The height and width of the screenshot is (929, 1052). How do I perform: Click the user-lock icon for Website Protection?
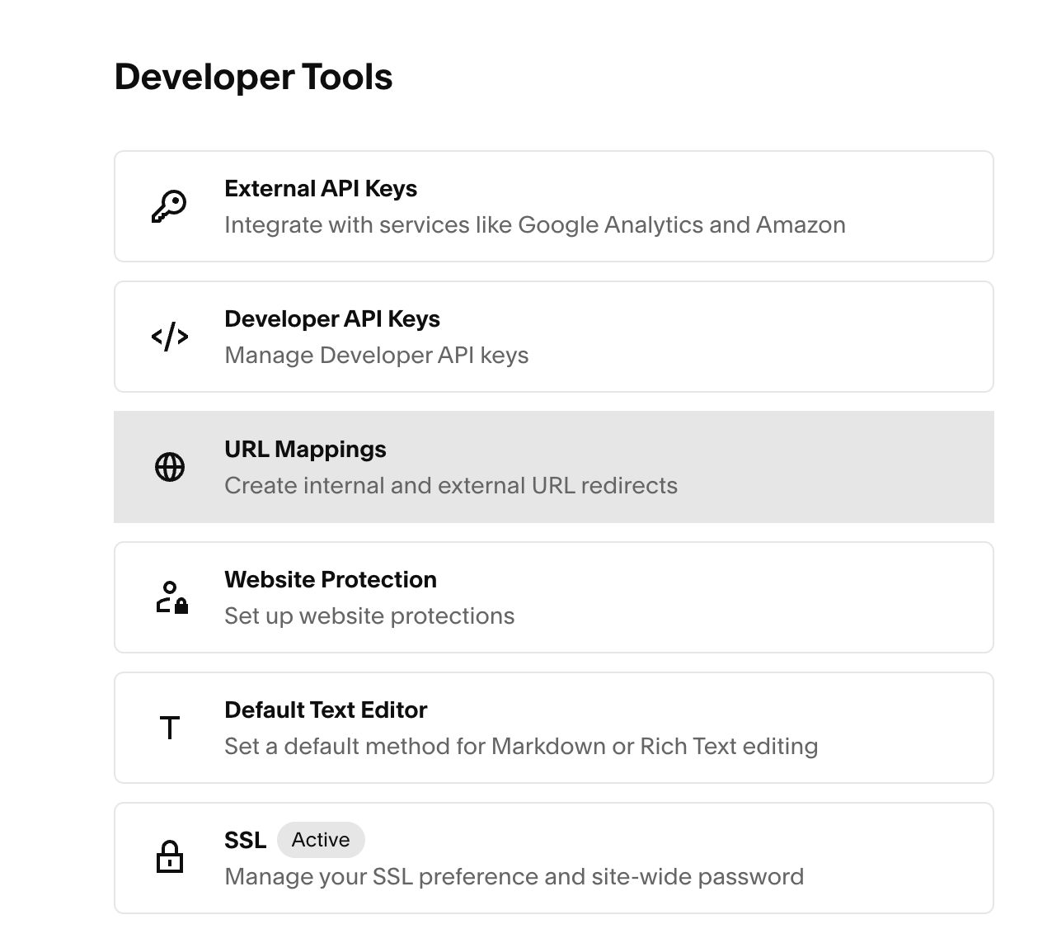171,597
